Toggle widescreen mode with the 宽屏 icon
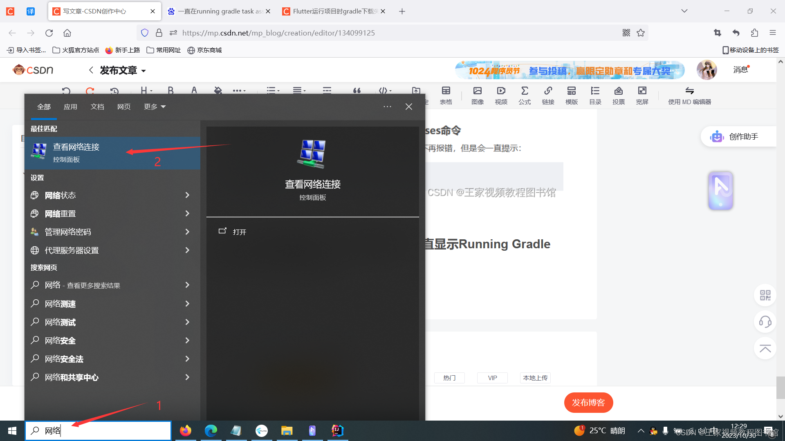The height and width of the screenshot is (441, 785). [642, 95]
